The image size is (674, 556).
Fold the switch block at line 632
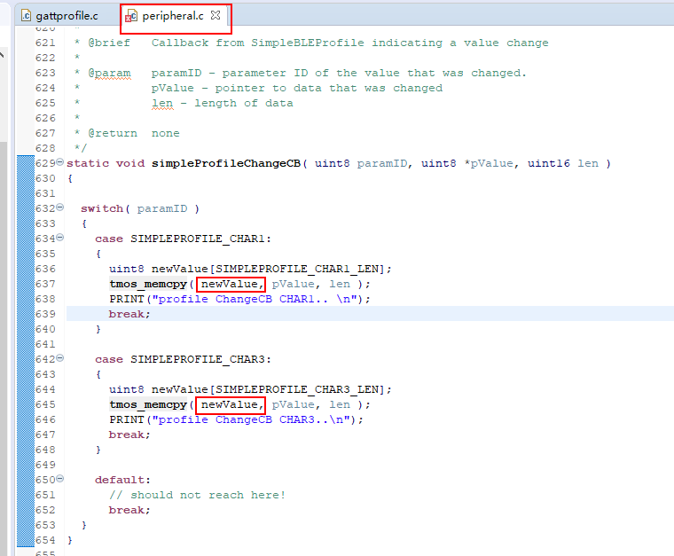[59, 208]
